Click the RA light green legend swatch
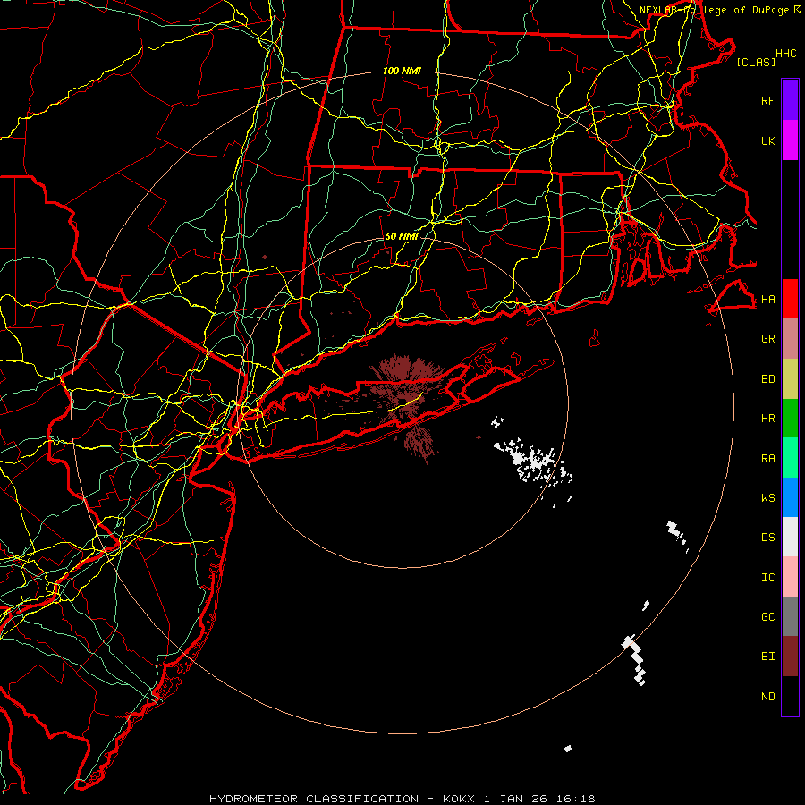 790,458
